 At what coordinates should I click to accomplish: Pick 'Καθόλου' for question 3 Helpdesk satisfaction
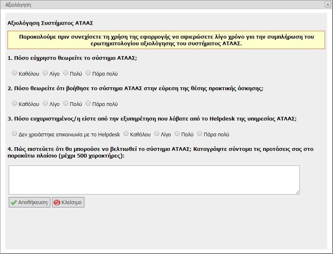pyautogui.click(x=126, y=134)
